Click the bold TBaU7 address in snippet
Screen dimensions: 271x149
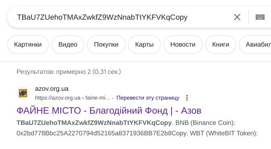tap(94, 123)
